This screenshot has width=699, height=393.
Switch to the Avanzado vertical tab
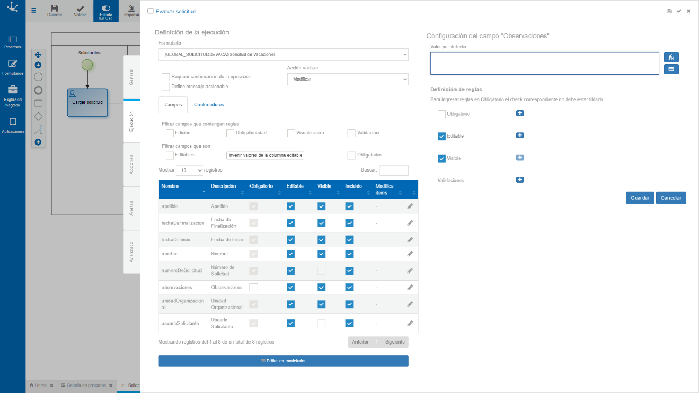coord(132,252)
